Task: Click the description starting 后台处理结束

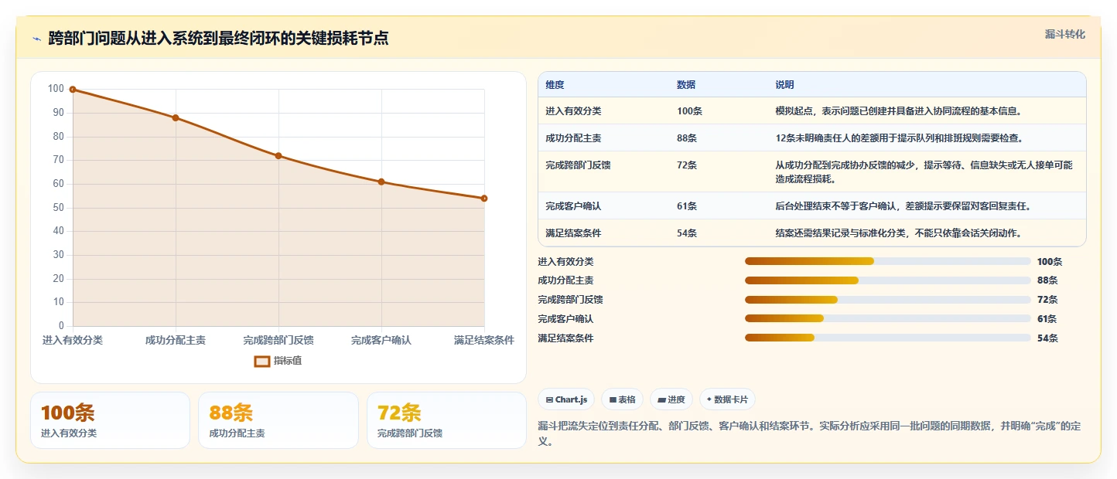Action: coord(903,206)
